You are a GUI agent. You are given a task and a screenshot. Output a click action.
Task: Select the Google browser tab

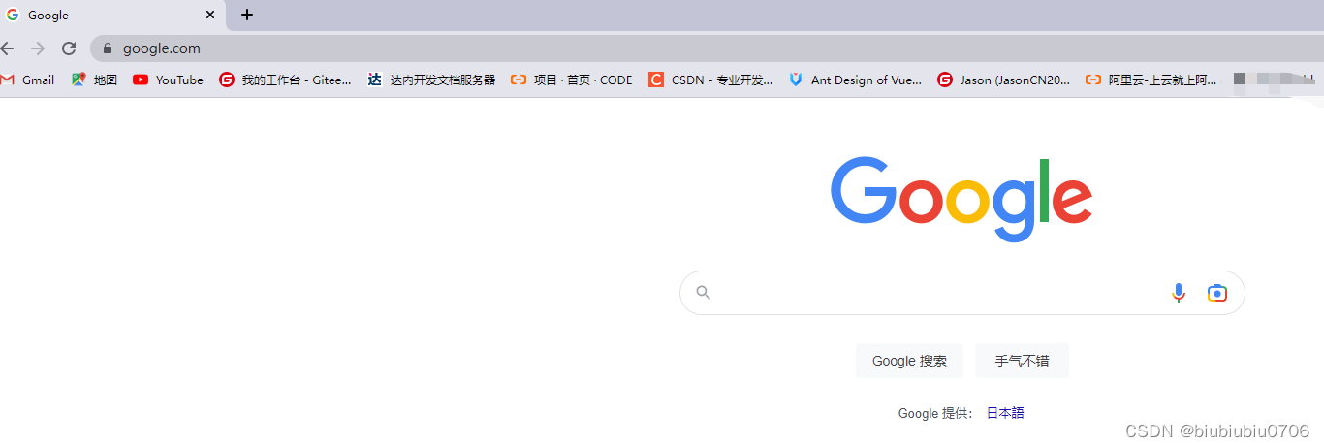(112, 16)
